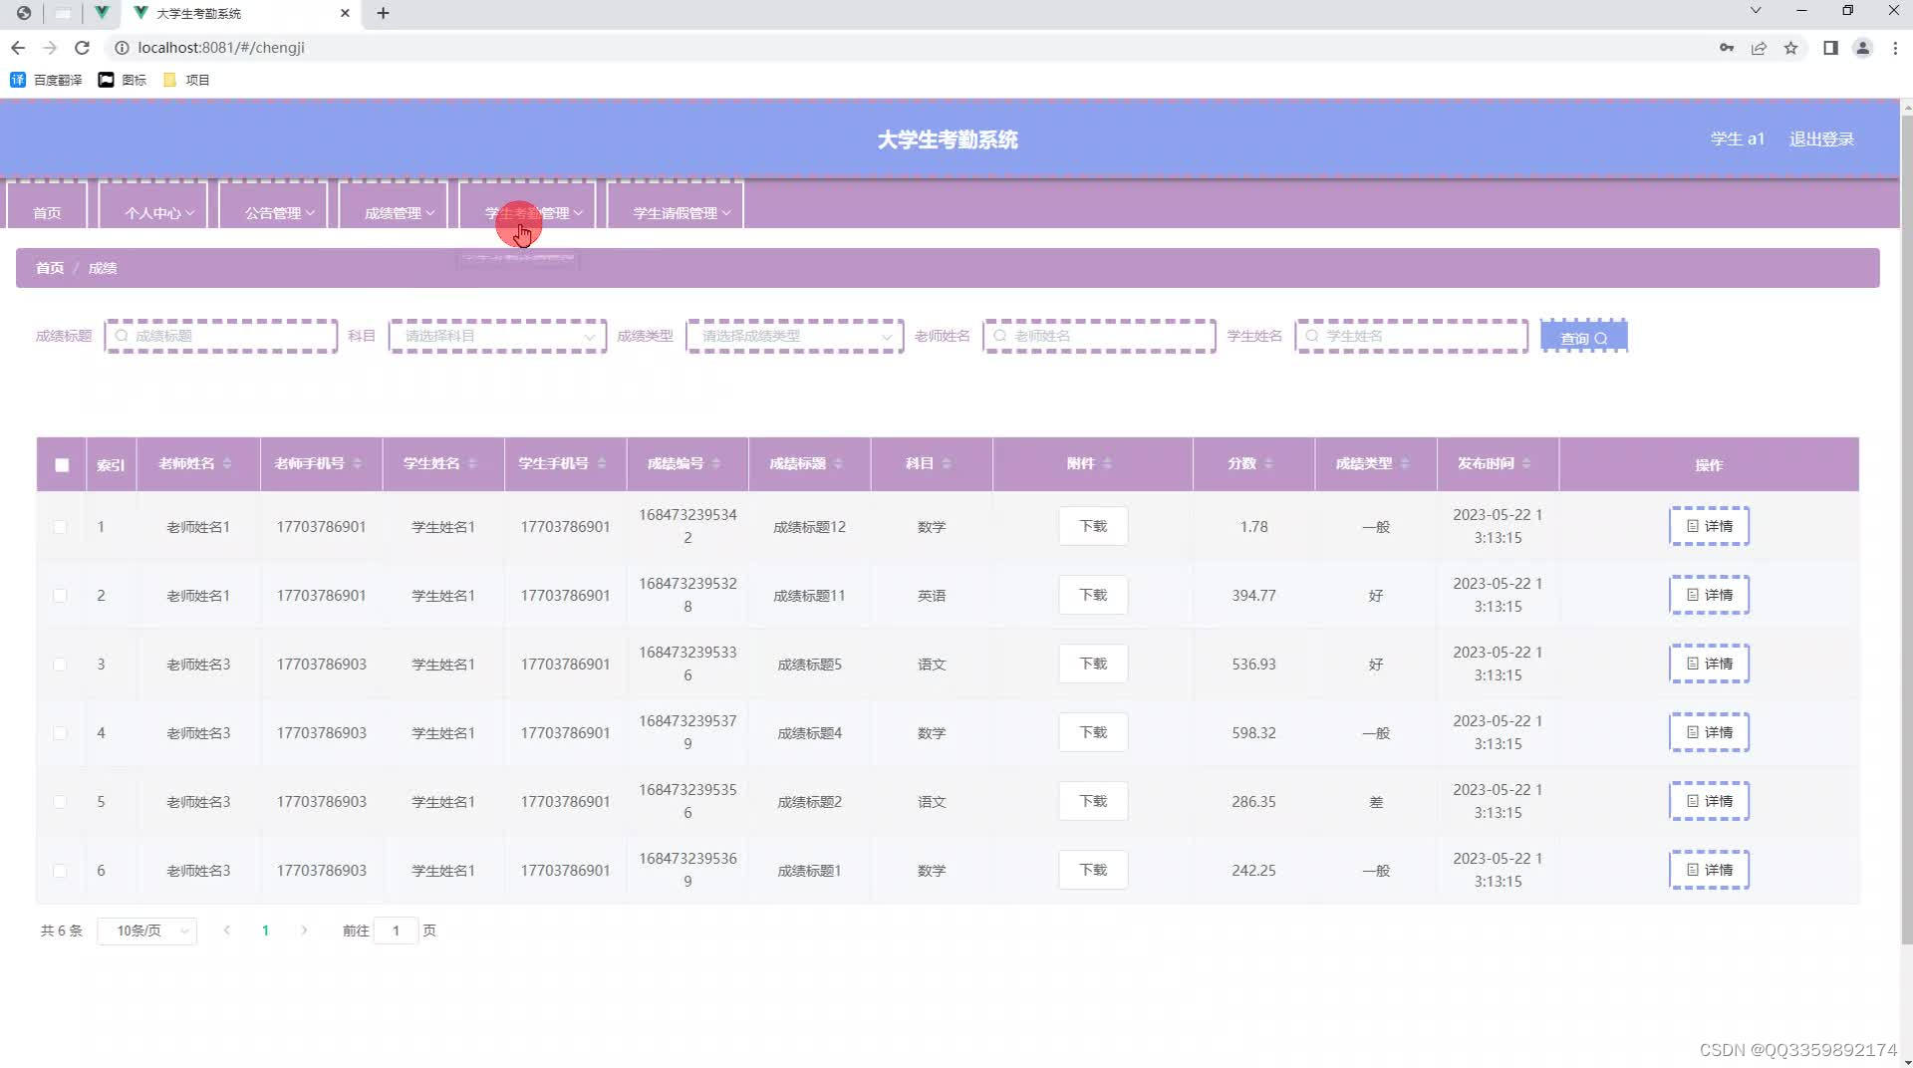Go back to previous page in browser
Viewport: 1913px width, 1068px height.
[x=18, y=48]
